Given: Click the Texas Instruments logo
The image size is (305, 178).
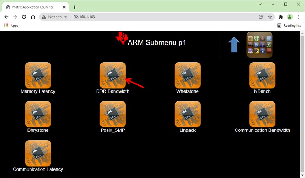Looking at the screenshot, I should click(121, 38).
